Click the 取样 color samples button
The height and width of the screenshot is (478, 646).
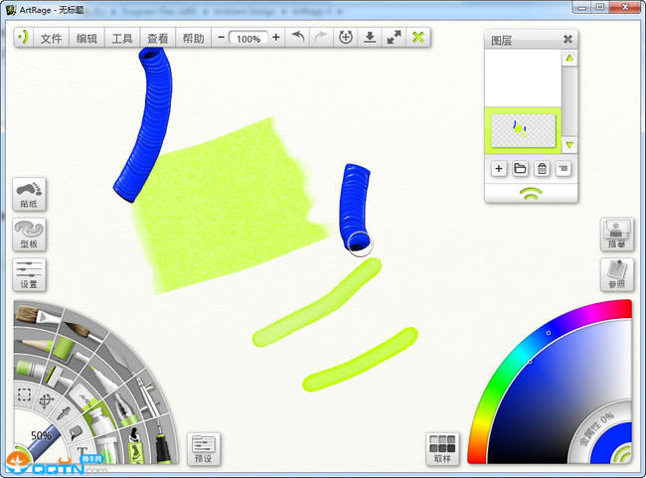point(441,448)
